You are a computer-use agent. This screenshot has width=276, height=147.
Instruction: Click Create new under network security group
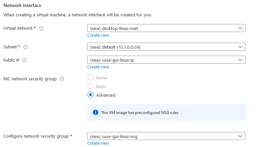tap(98, 143)
